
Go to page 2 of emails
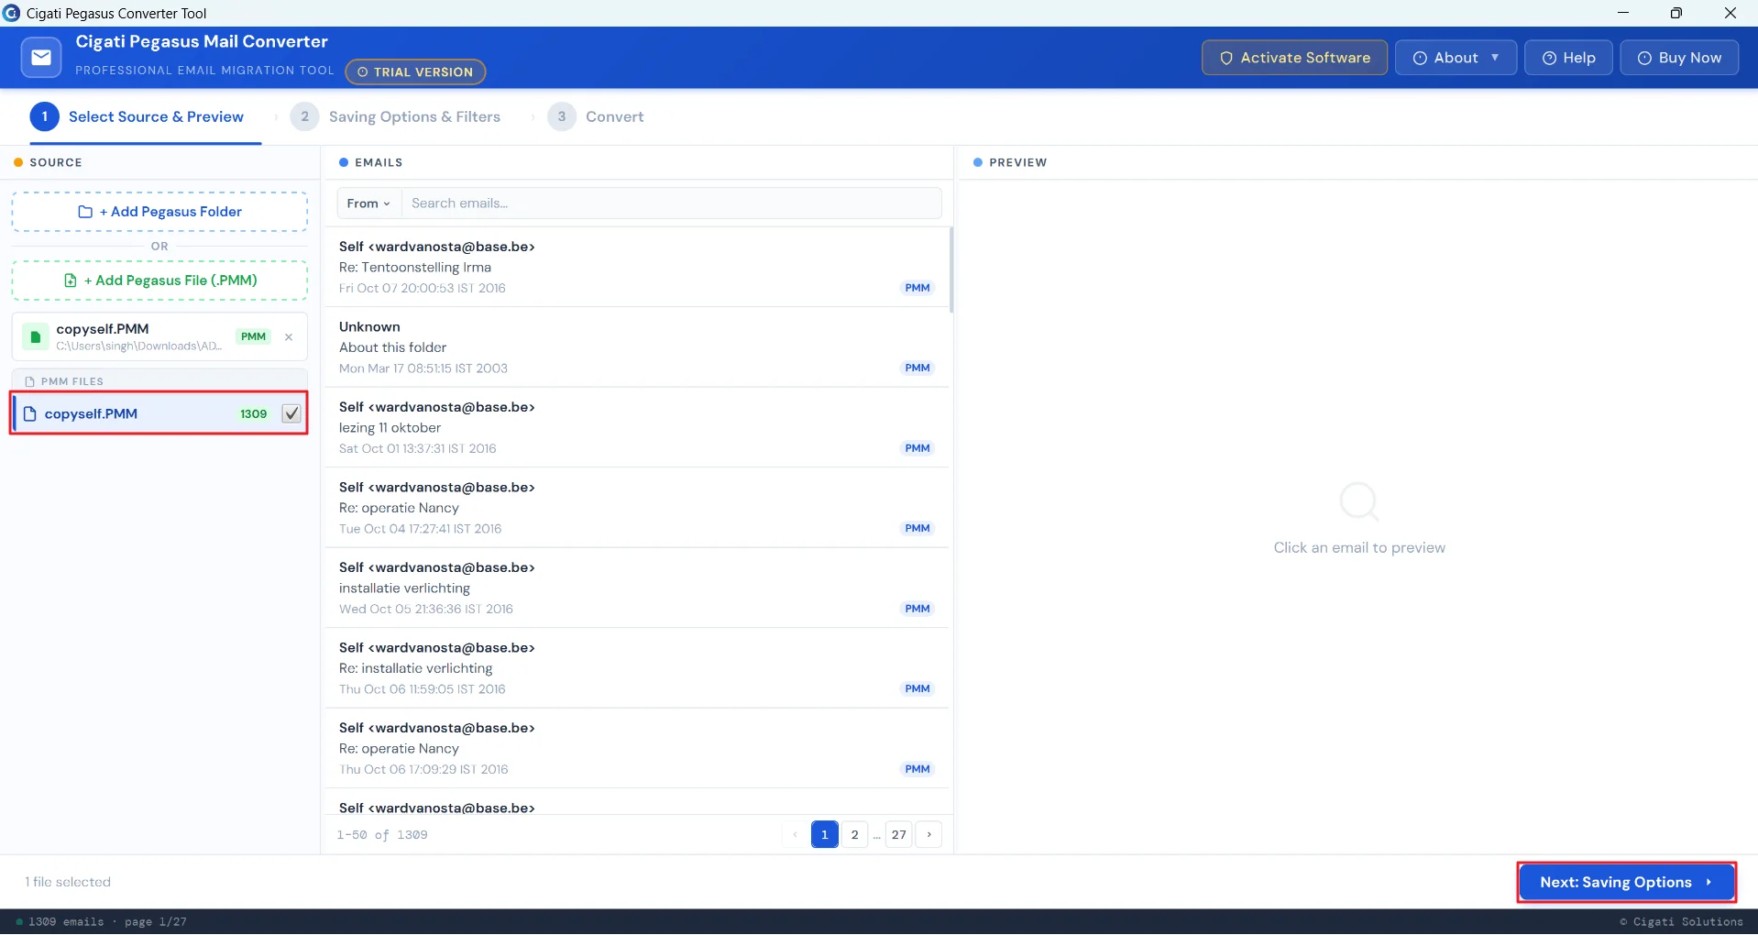coord(854,834)
